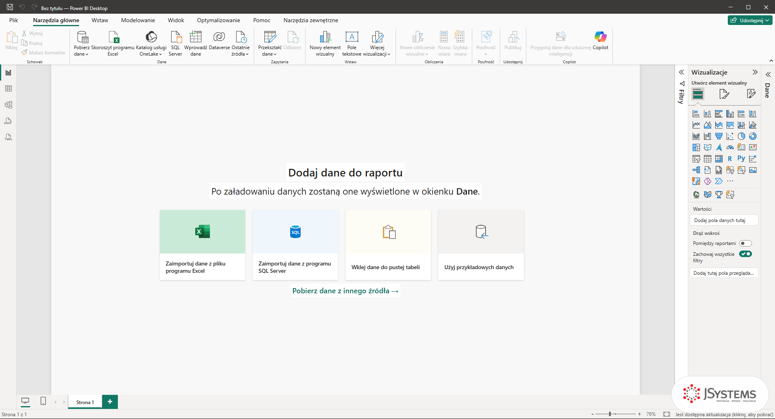Viewport: 775px width, 419px height.
Task: Switch to Wstaw ribbon tab
Action: [100, 20]
